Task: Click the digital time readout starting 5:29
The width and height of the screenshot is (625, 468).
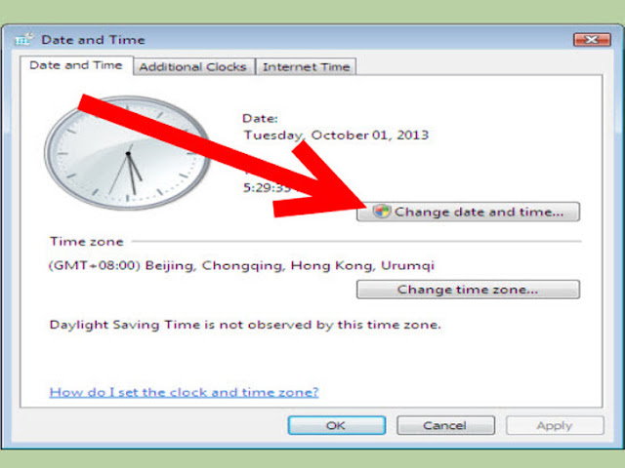Action: 267,187
